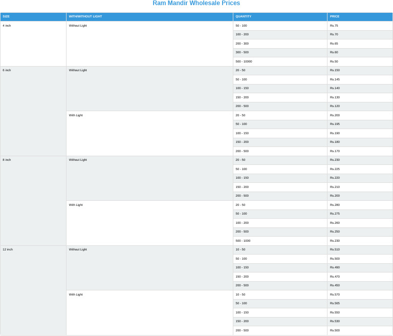Click the Rs.470 price cell

(360, 277)
